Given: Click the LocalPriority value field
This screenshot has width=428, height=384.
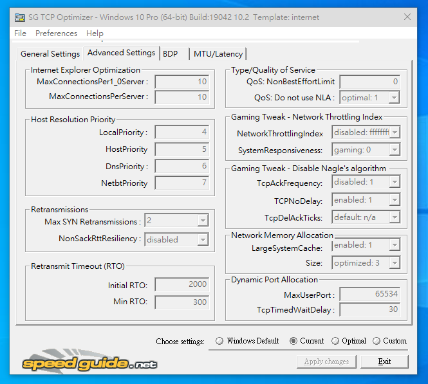Looking at the screenshot, I should click(181, 132).
